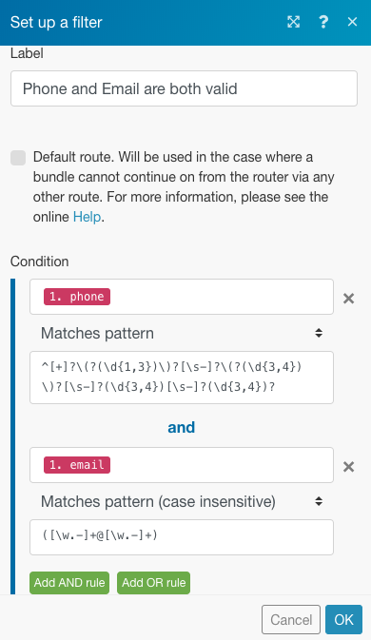
Task: Click the arrows beside case insensitive operator
Action: pyautogui.click(x=319, y=501)
